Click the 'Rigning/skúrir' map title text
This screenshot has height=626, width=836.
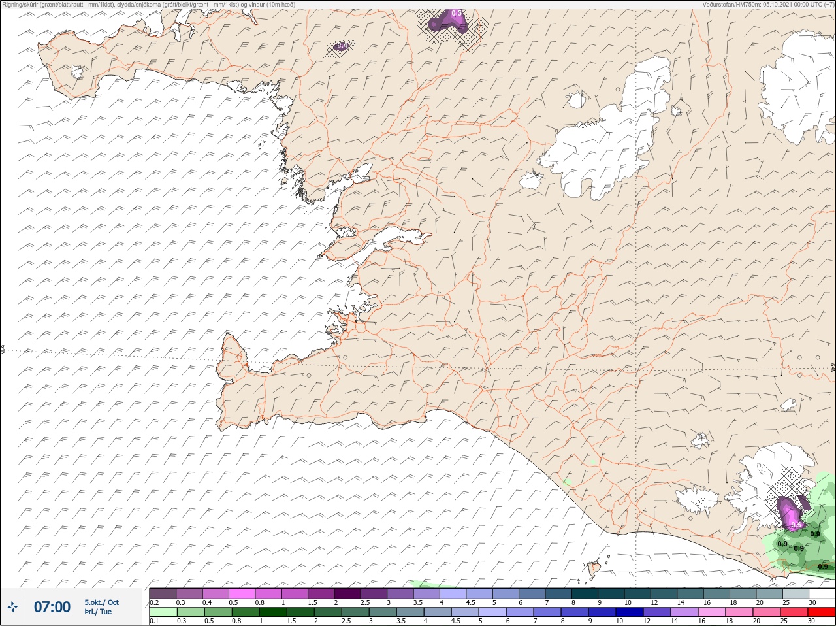click(20, 4)
